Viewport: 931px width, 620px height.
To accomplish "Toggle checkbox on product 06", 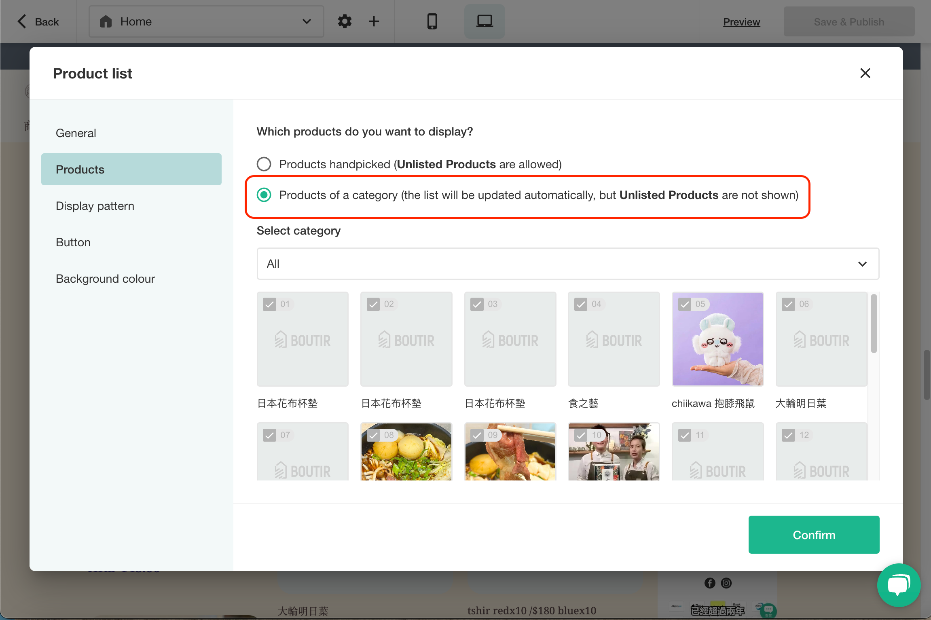I will (788, 304).
